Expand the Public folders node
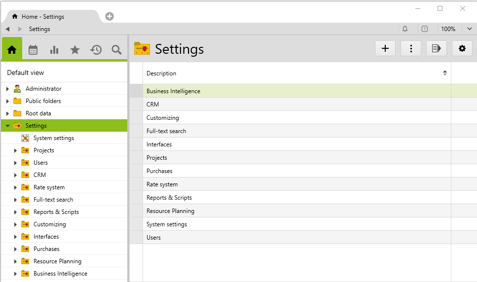The height and width of the screenshot is (282, 477). (x=7, y=101)
